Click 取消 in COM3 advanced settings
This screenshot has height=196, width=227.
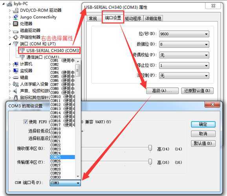(203, 134)
